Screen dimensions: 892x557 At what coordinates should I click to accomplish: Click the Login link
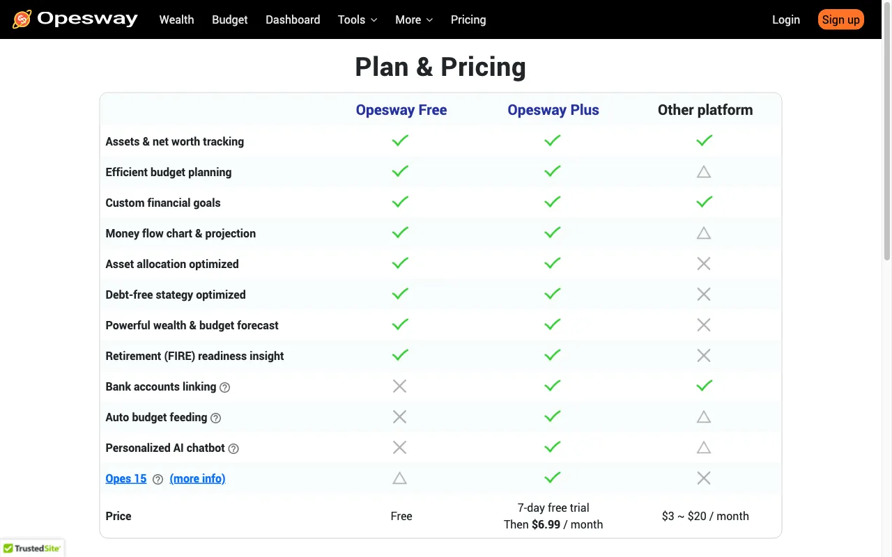pyautogui.click(x=786, y=19)
